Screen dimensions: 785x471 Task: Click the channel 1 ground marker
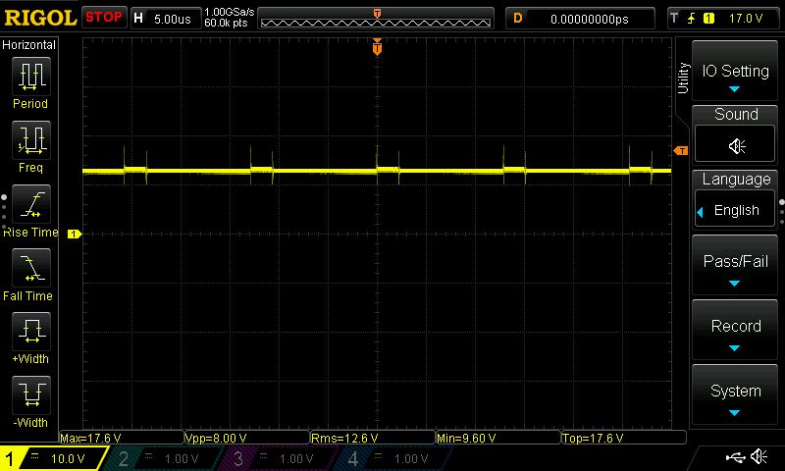pos(75,234)
